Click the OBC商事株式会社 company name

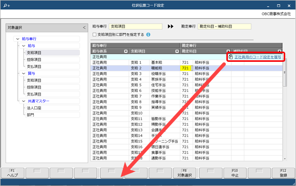(x=276, y=14)
